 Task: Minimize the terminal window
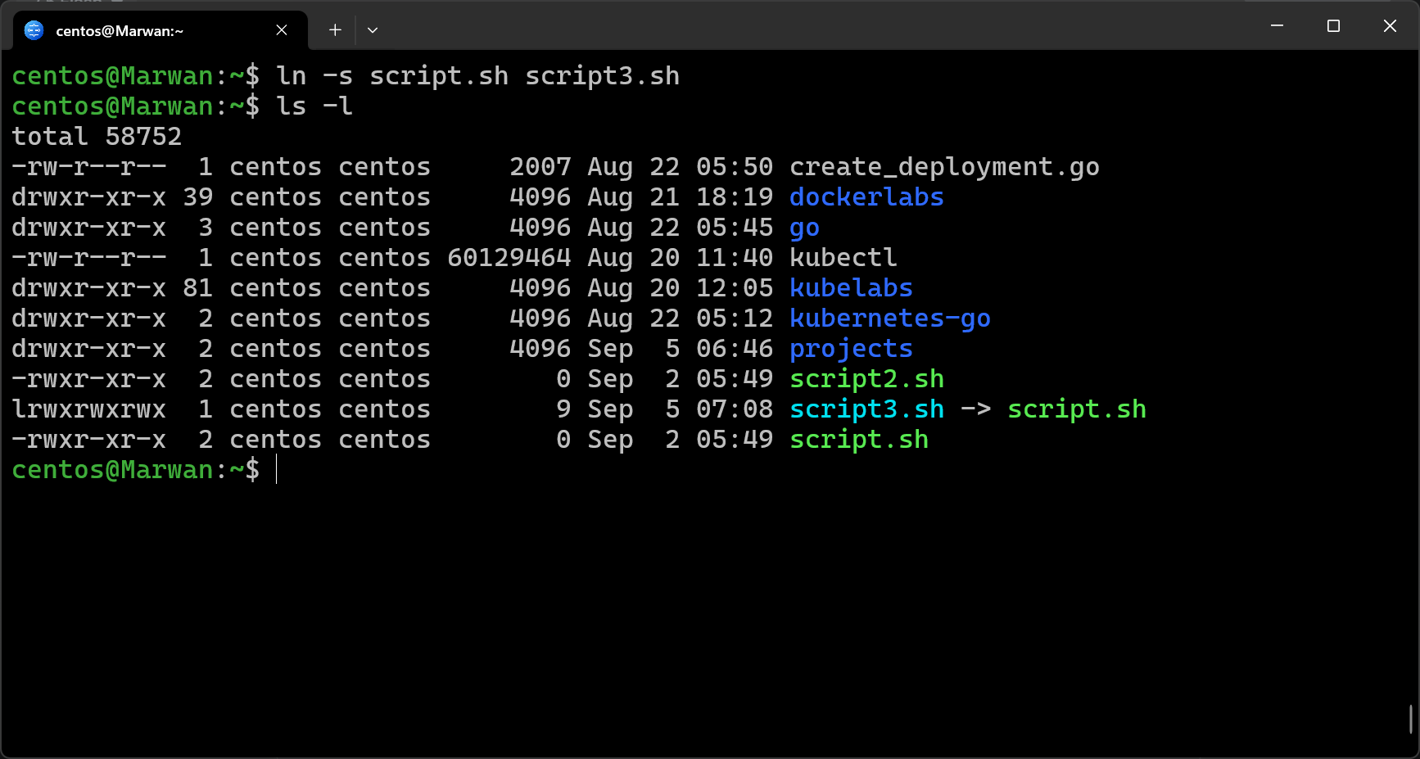tap(1277, 26)
